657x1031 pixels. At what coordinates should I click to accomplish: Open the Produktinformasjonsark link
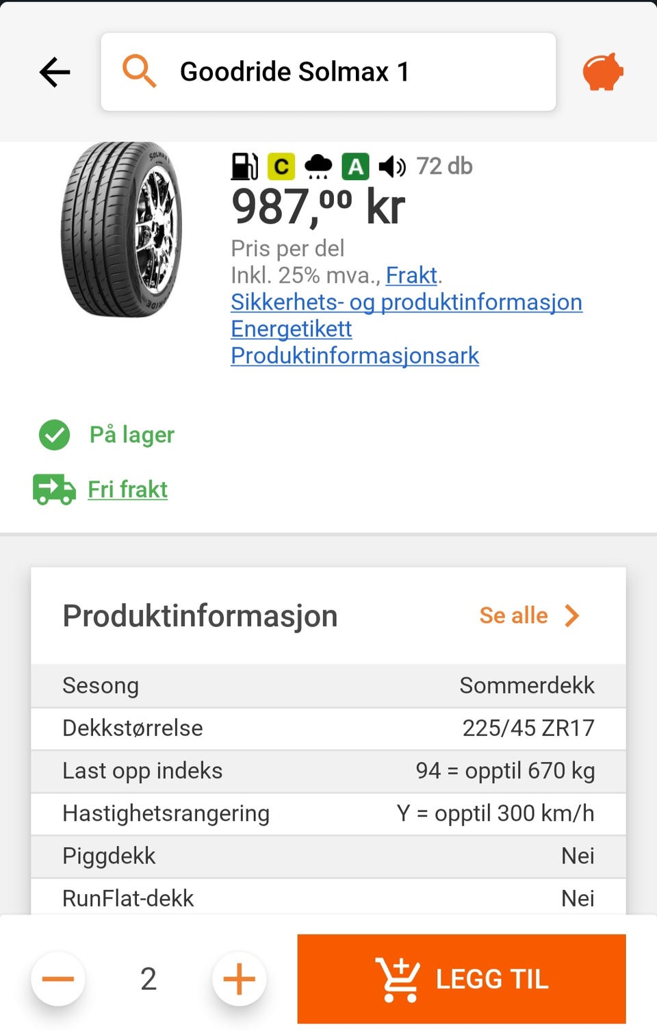(355, 355)
